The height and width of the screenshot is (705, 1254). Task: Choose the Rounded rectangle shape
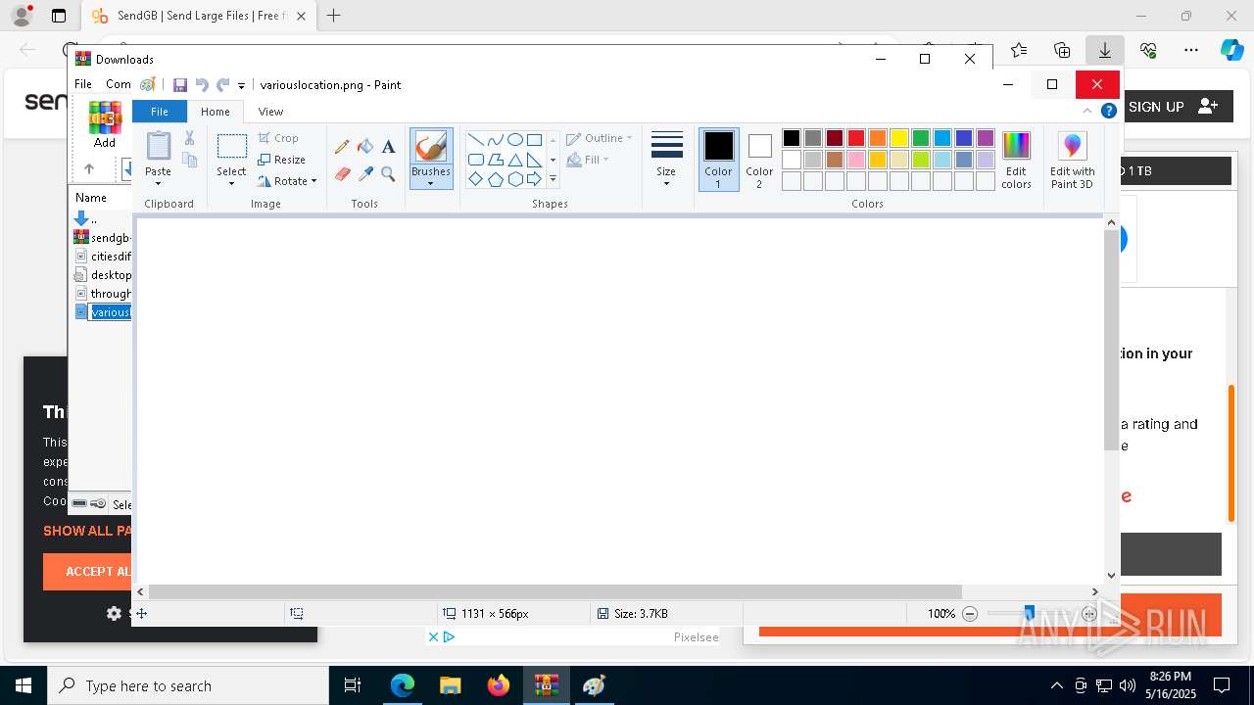coord(475,160)
